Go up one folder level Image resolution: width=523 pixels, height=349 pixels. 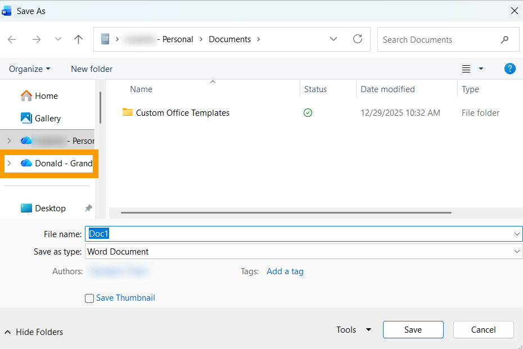(79, 39)
